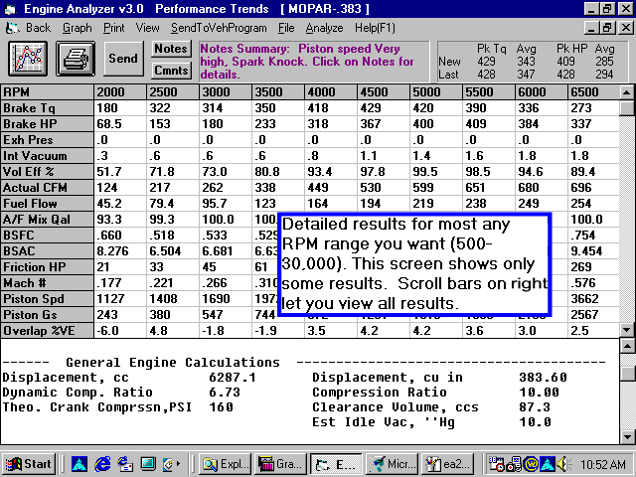
Task: Click the Piston Spd row header
Action: point(47,299)
